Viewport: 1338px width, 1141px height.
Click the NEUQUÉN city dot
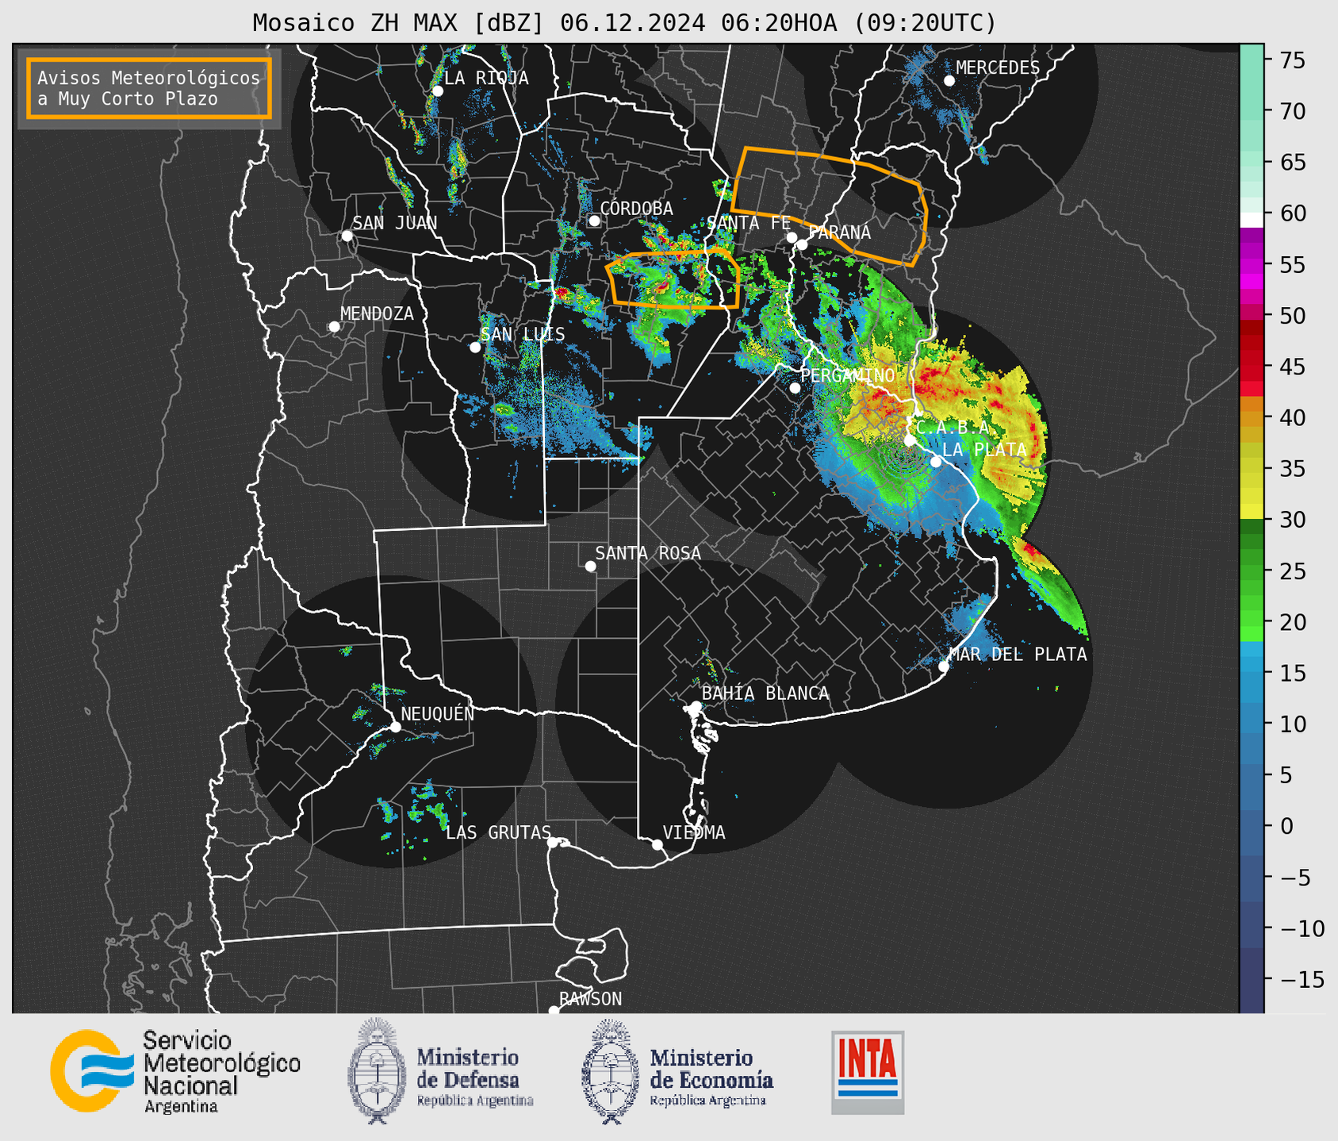[395, 727]
